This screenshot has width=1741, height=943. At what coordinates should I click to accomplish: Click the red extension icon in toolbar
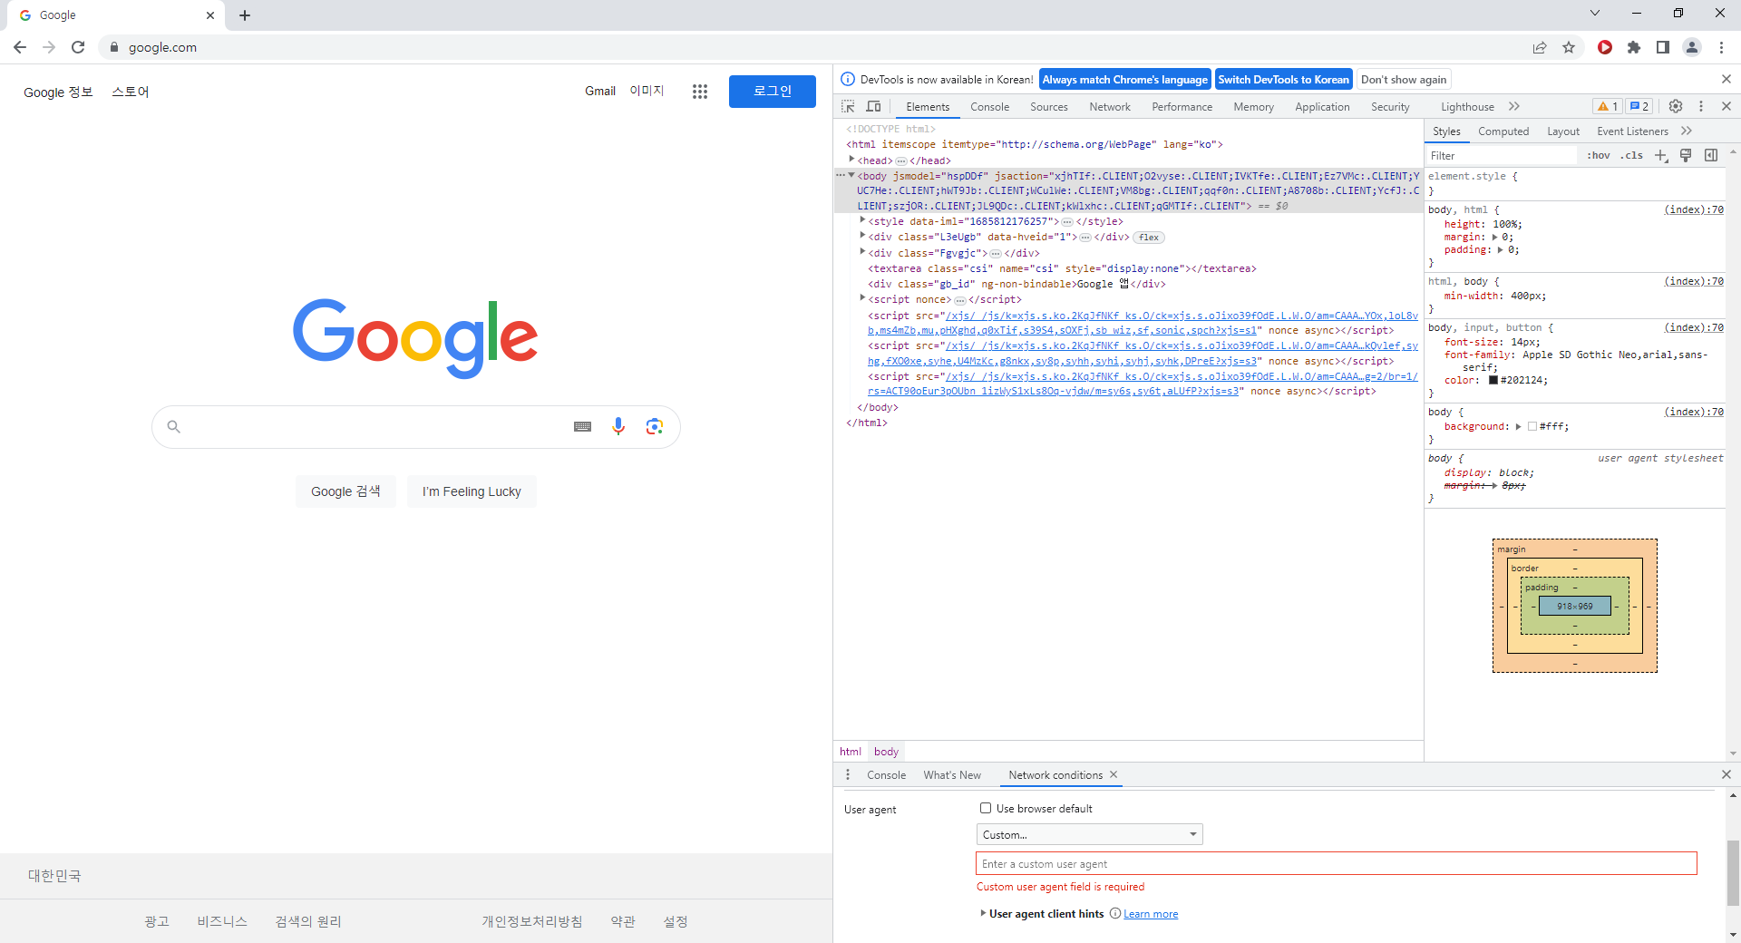(1605, 47)
